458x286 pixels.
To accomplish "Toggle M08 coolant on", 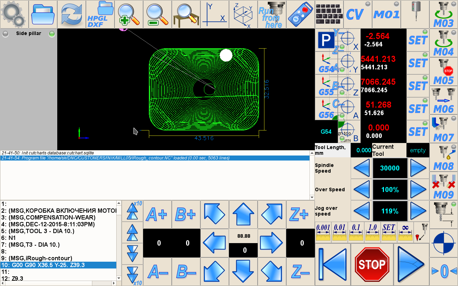I will (x=443, y=157).
